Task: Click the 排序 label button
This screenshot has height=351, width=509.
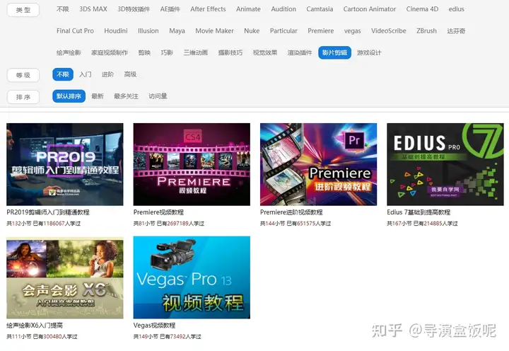Action: [23, 97]
